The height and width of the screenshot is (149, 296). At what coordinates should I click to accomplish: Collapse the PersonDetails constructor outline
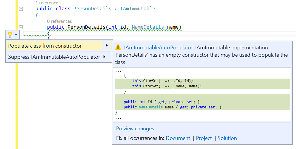coord(21,27)
